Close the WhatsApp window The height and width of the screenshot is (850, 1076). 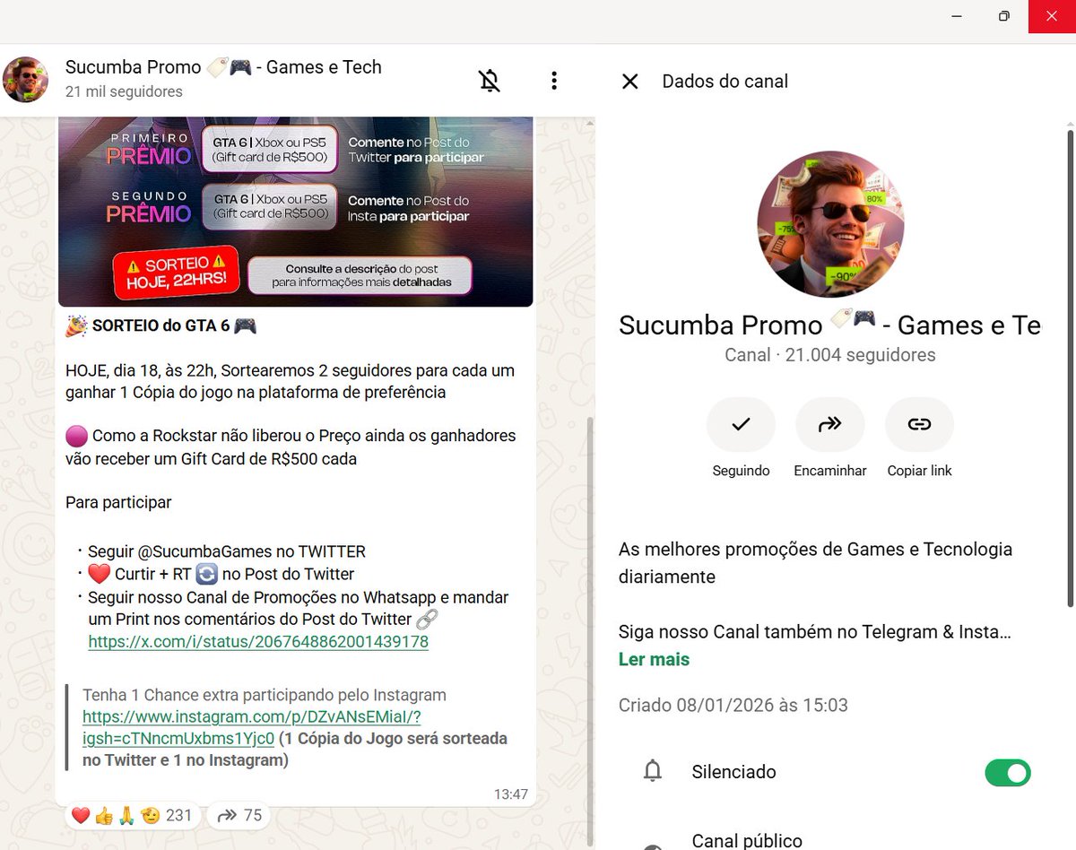point(1052,16)
